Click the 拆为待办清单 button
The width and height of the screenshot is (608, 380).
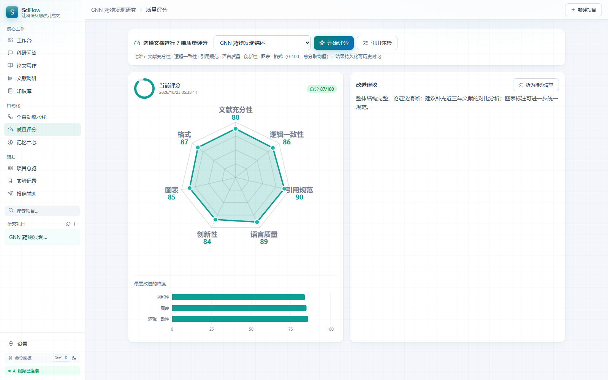coord(536,85)
